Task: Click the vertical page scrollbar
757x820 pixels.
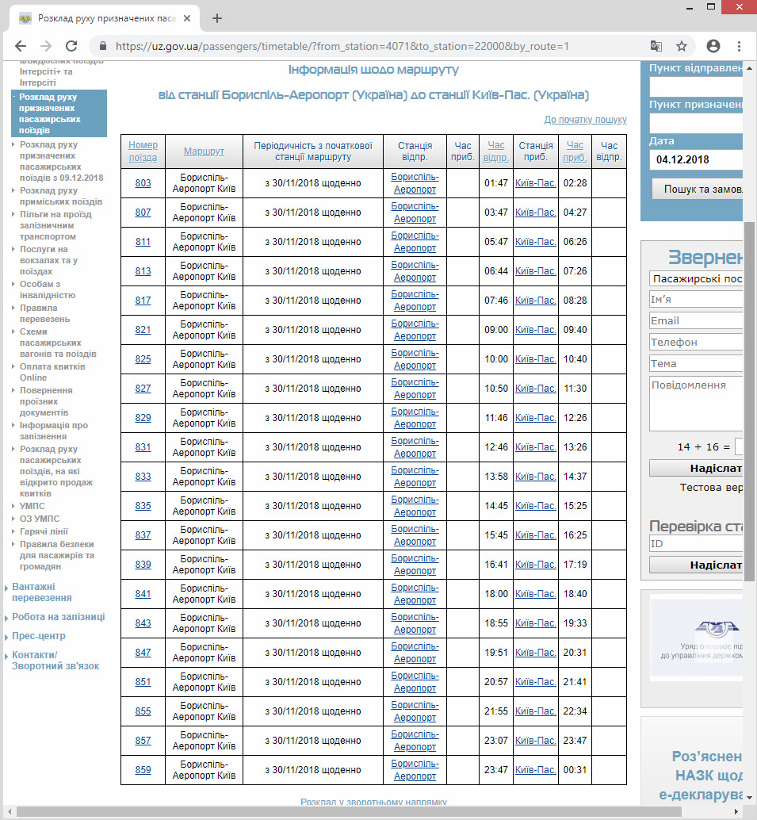Action: [749, 400]
